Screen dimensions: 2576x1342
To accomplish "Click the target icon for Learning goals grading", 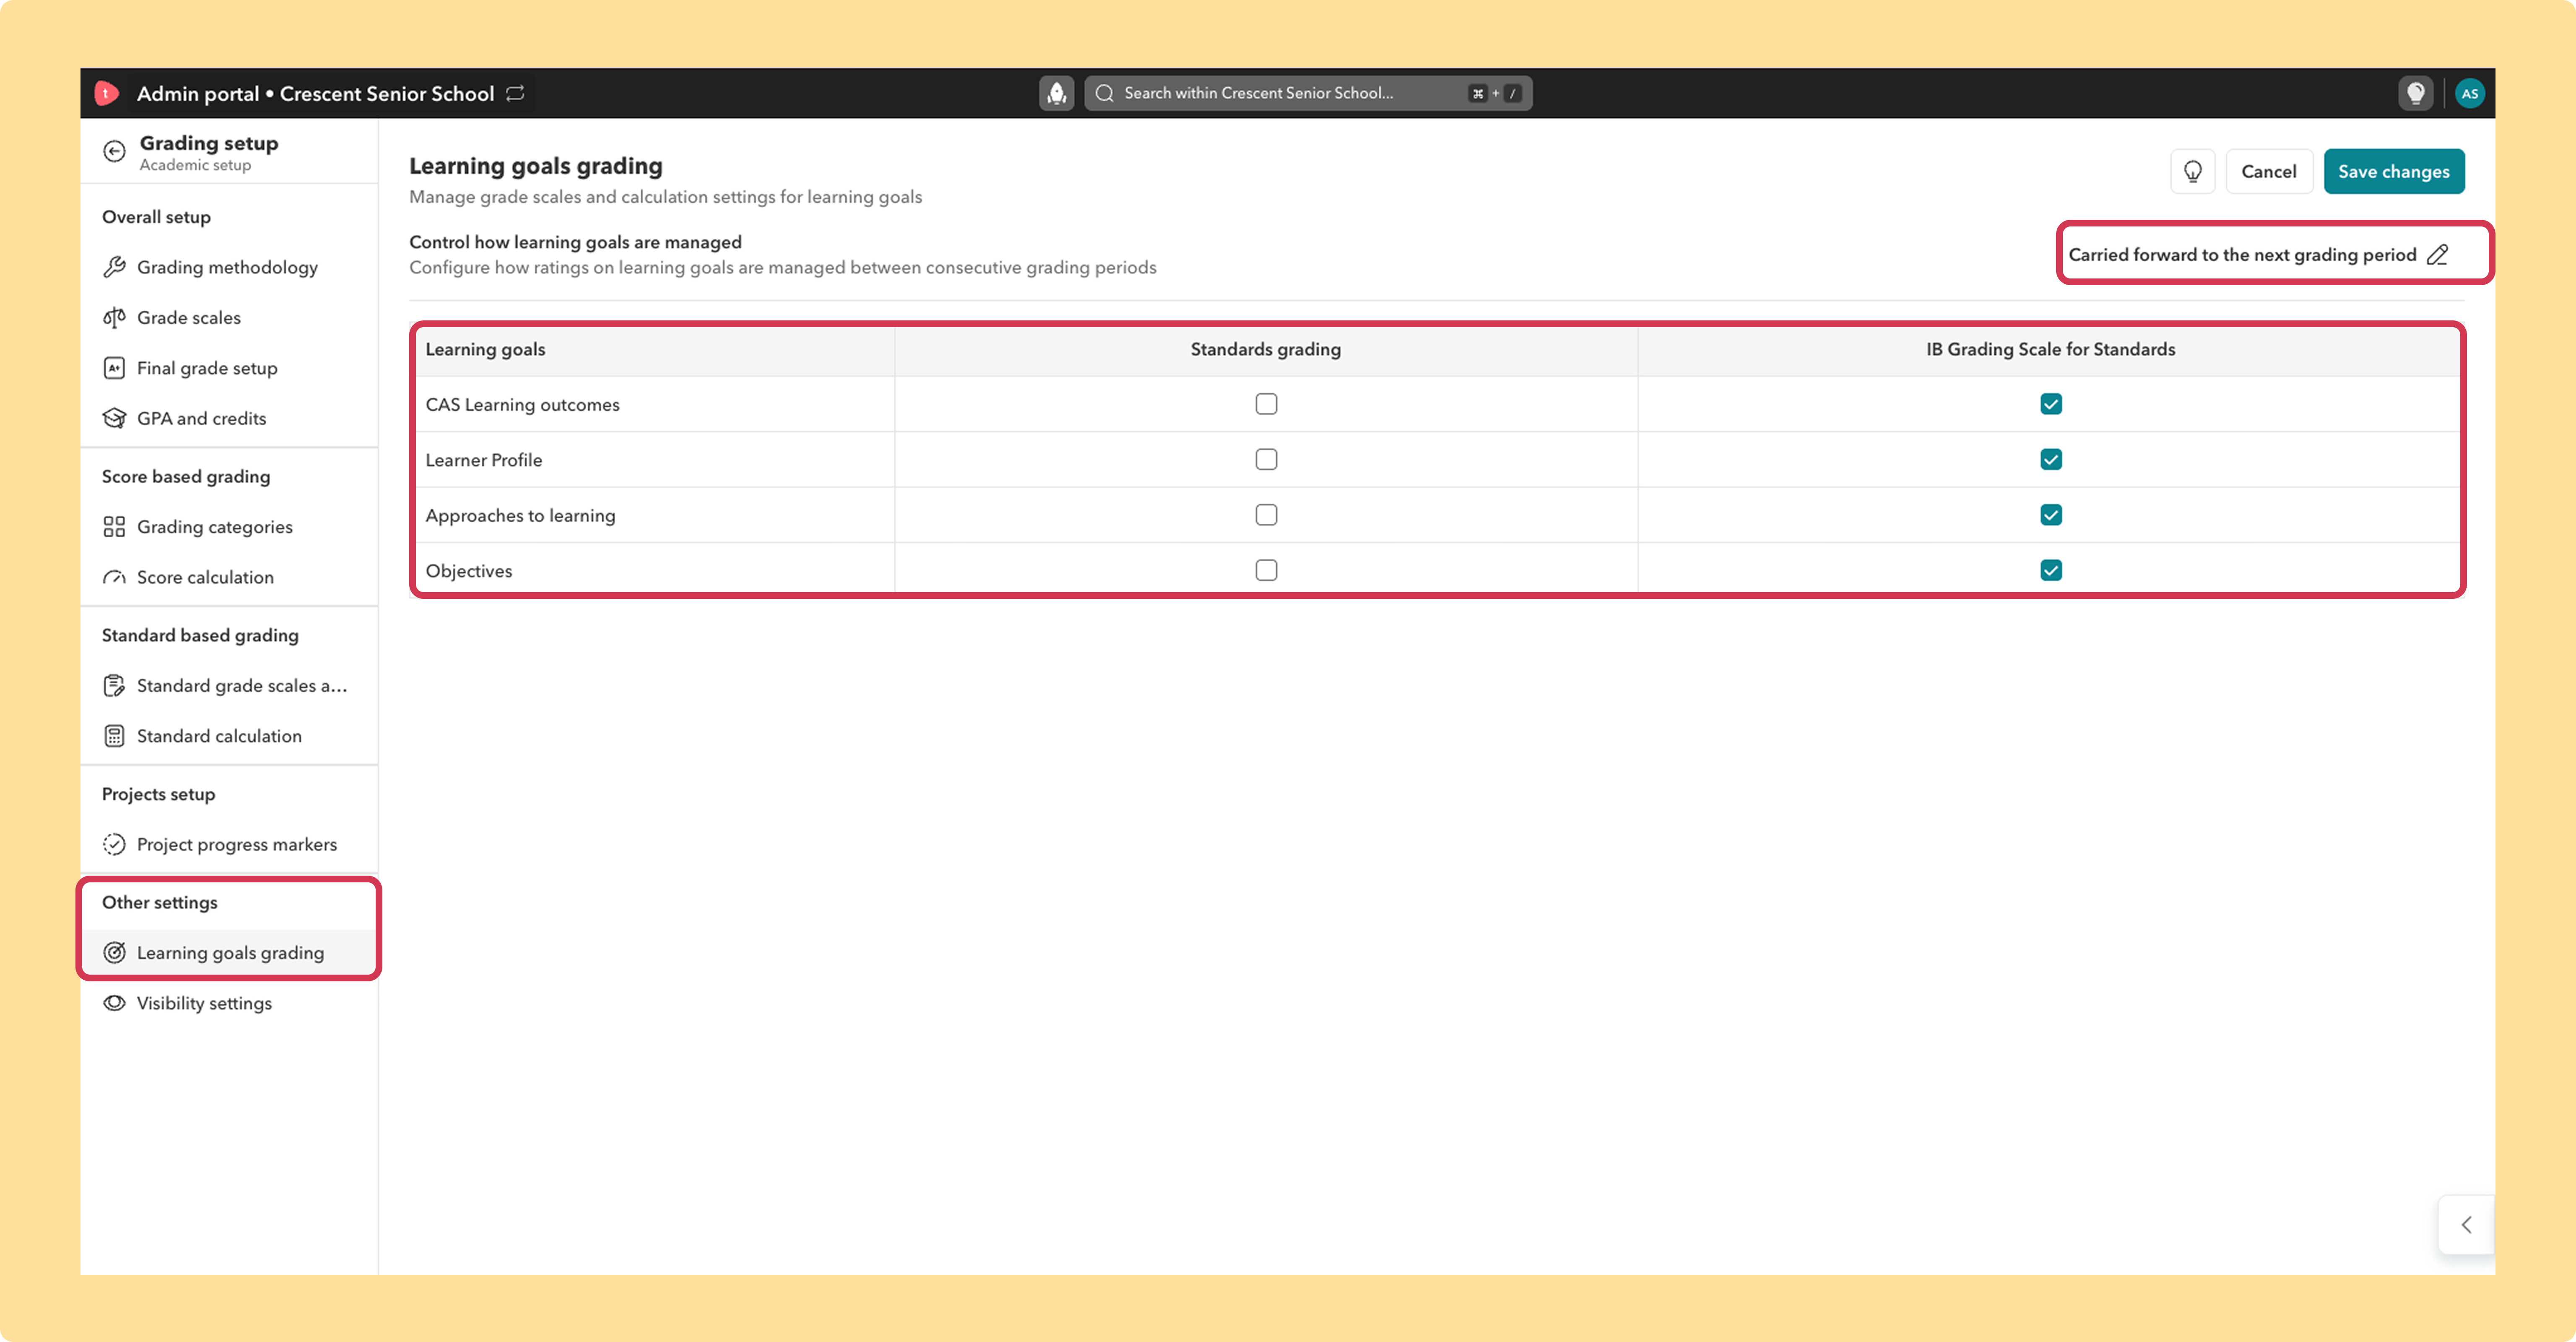I will pos(114,953).
